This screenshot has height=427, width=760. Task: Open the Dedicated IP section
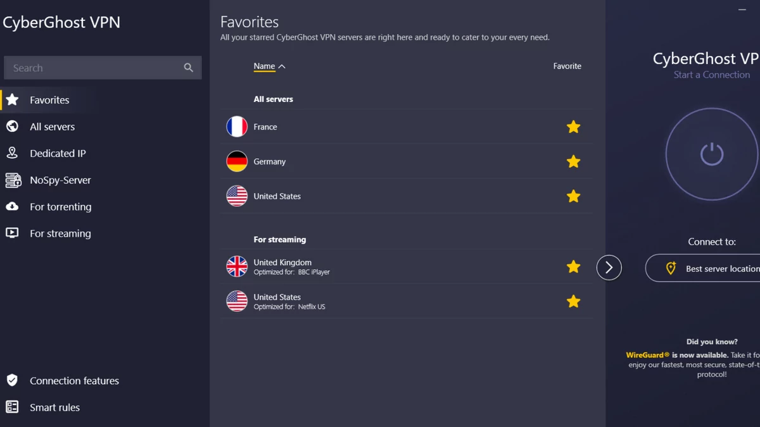click(x=58, y=153)
